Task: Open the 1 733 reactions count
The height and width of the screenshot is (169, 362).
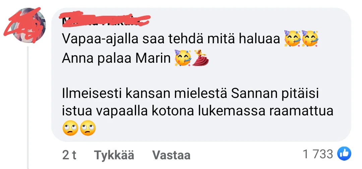Action: 318,154
